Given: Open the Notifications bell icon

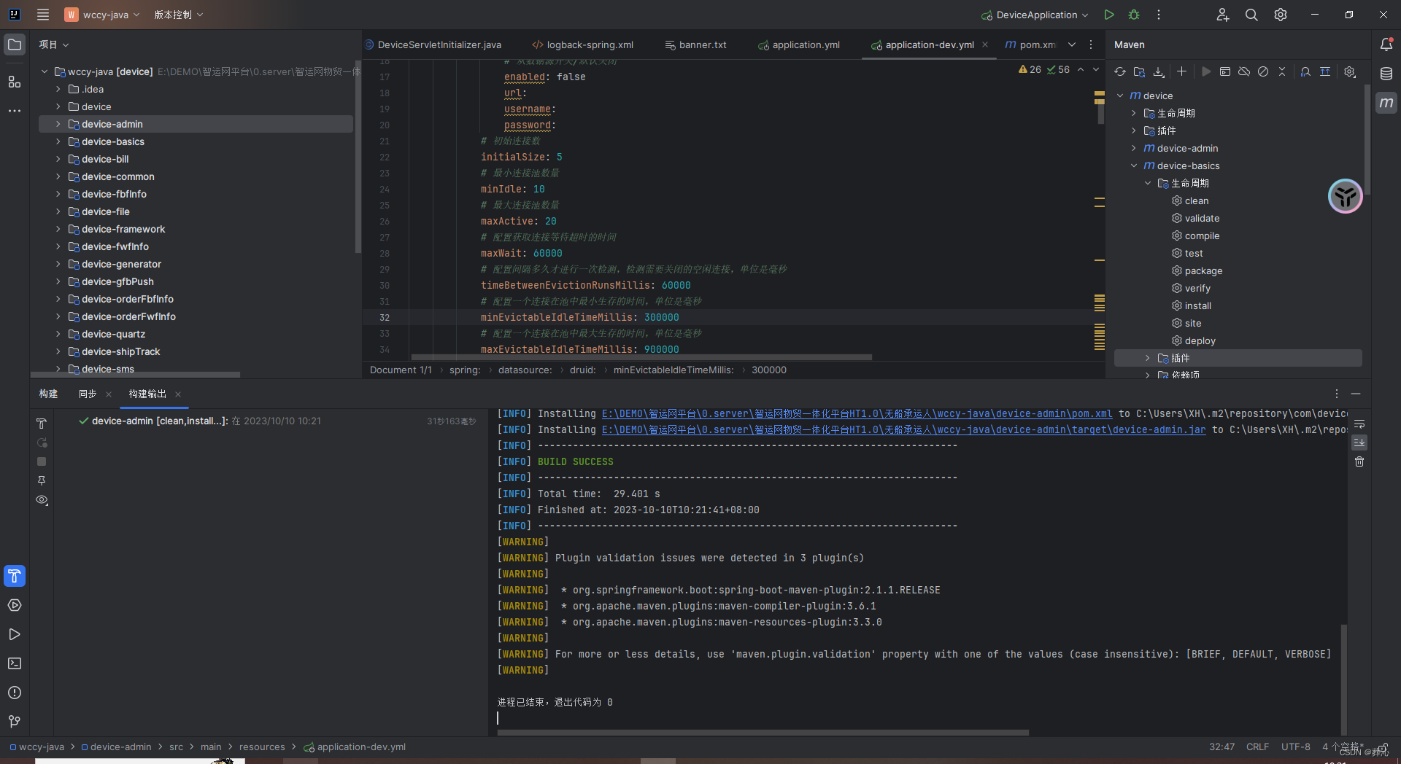Looking at the screenshot, I should (1386, 44).
